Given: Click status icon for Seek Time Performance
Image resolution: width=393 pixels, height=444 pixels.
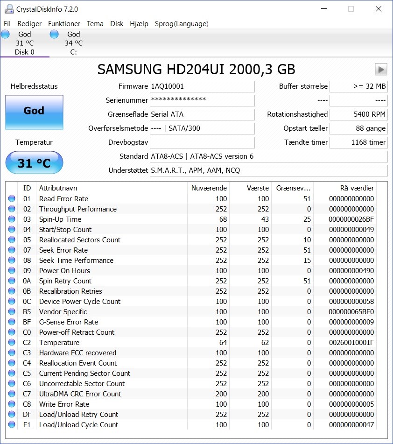Looking at the screenshot, I should (12, 260).
